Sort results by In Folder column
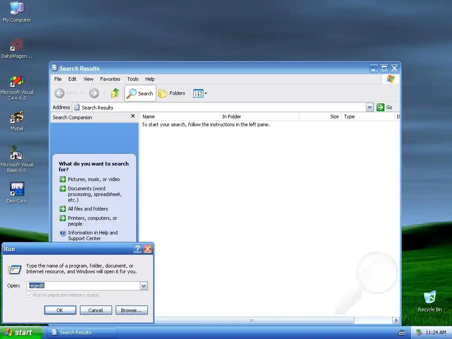Screen dimensions: 452x339 tap(260, 117)
